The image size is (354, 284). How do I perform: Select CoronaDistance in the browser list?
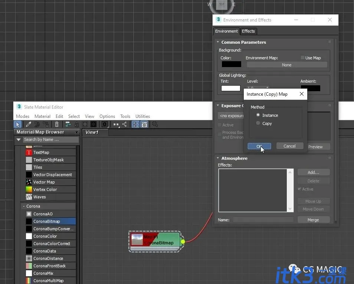(x=51, y=258)
